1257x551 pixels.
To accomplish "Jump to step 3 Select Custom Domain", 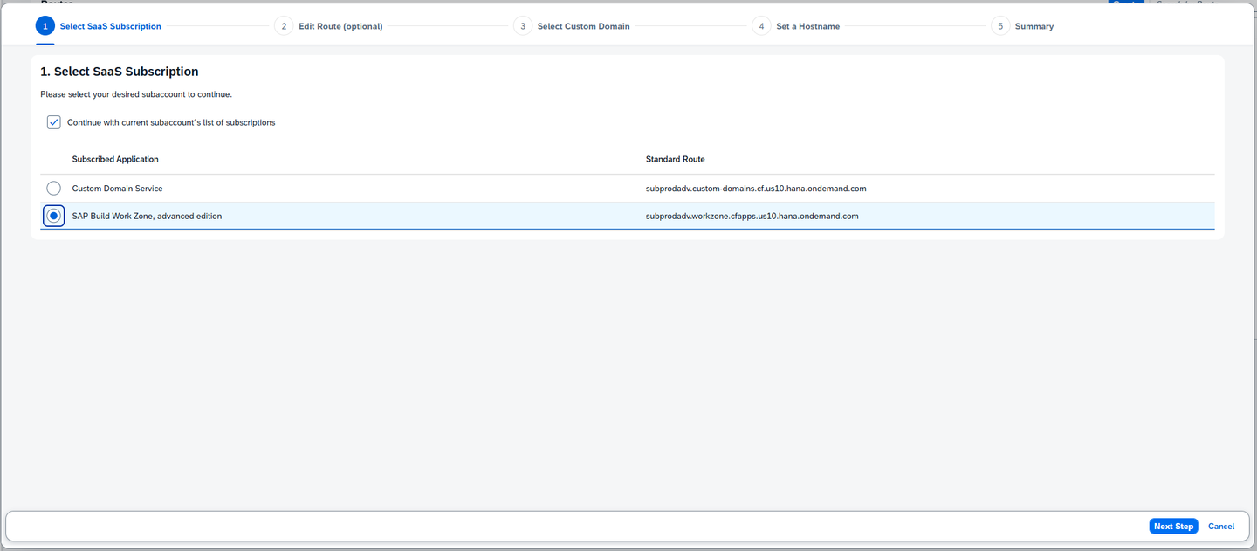I will 572,26.
